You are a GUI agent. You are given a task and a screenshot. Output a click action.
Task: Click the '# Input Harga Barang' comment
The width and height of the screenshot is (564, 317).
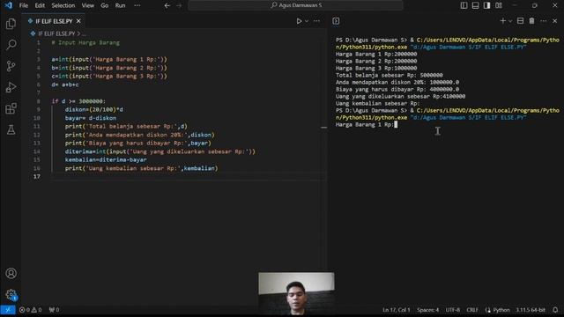[85, 42]
